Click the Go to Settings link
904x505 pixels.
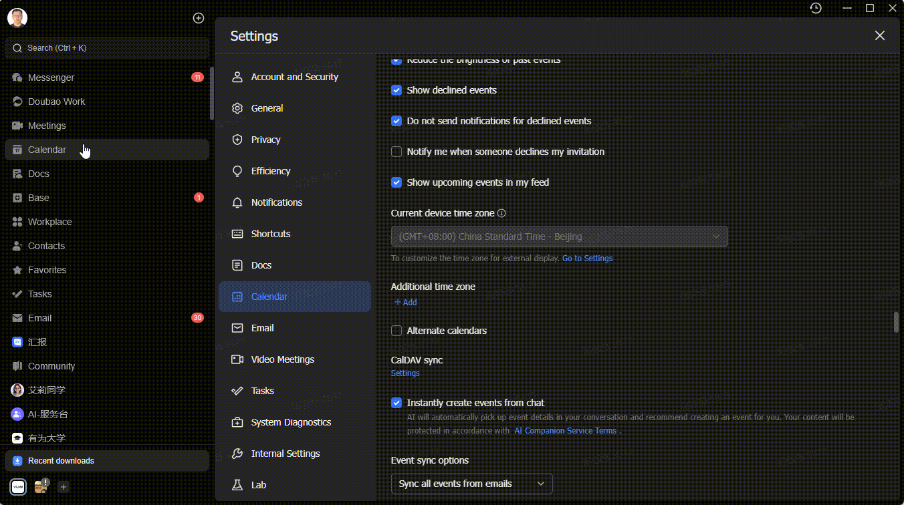(587, 259)
